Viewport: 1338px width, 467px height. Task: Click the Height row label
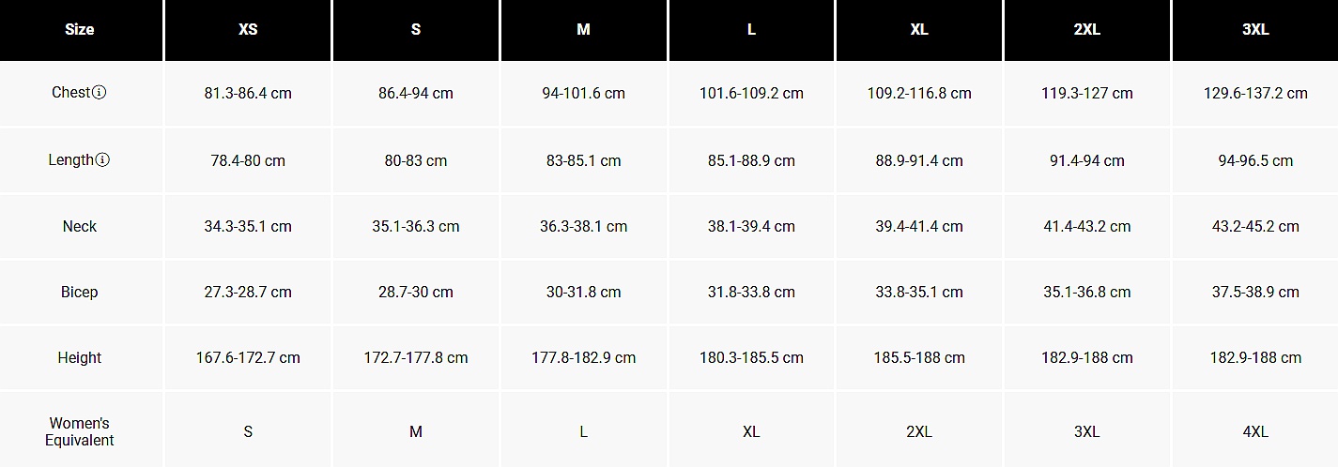(x=80, y=357)
